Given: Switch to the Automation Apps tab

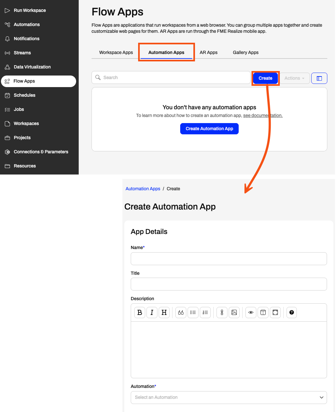Looking at the screenshot, I should [166, 52].
